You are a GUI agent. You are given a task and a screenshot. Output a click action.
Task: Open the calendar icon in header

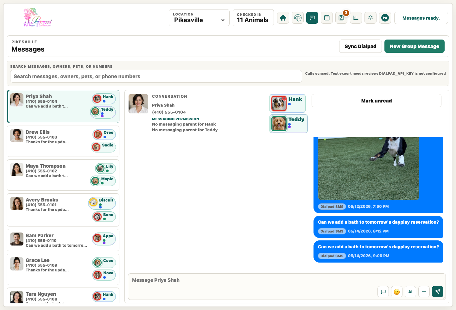point(327,18)
